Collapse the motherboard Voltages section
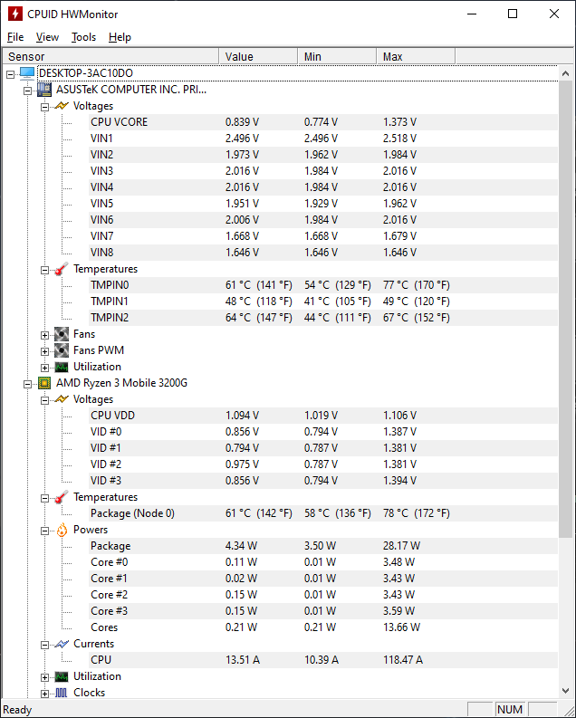The width and height of the screenshot is (576, 718). (x=44, y=107)
